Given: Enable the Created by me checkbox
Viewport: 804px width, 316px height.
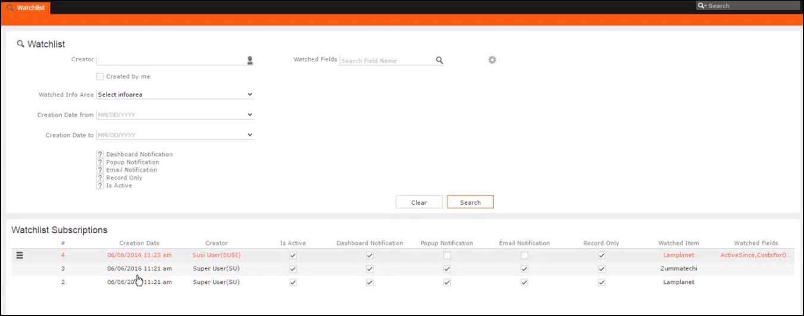Looking at the screenshot, I should point(100,77).
